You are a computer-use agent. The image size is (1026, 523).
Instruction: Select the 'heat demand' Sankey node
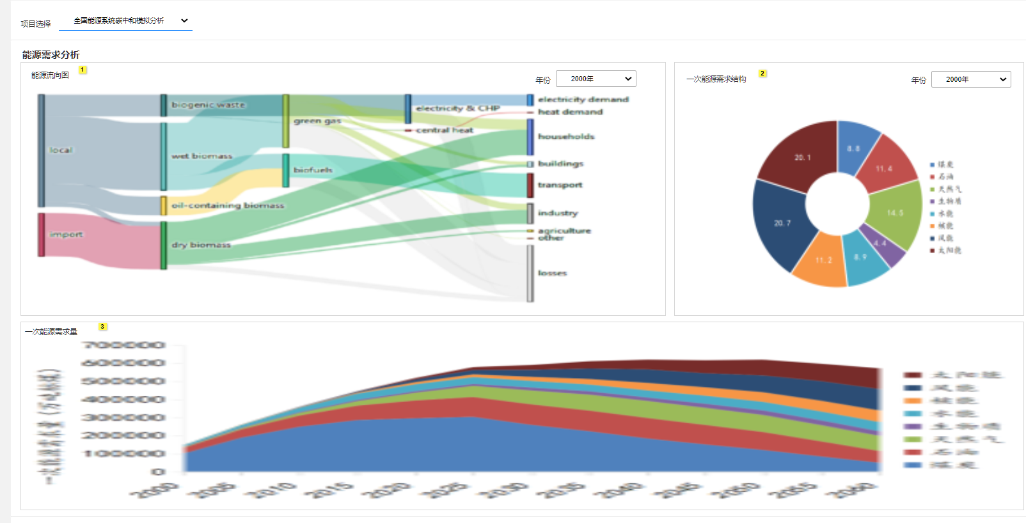[x=530, y=112]
